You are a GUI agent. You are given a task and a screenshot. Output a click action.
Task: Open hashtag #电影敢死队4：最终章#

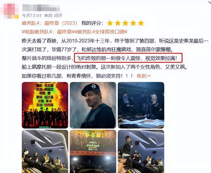pyautogui.click(x=47, y=32)
